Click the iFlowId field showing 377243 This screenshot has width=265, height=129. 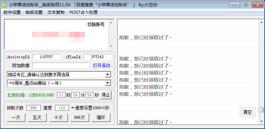click(x=97, y=57)
